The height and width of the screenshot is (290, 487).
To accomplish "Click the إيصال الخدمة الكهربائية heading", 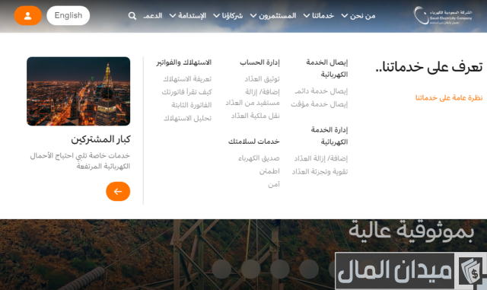I will pyautogui.click(x=326, y=69).
